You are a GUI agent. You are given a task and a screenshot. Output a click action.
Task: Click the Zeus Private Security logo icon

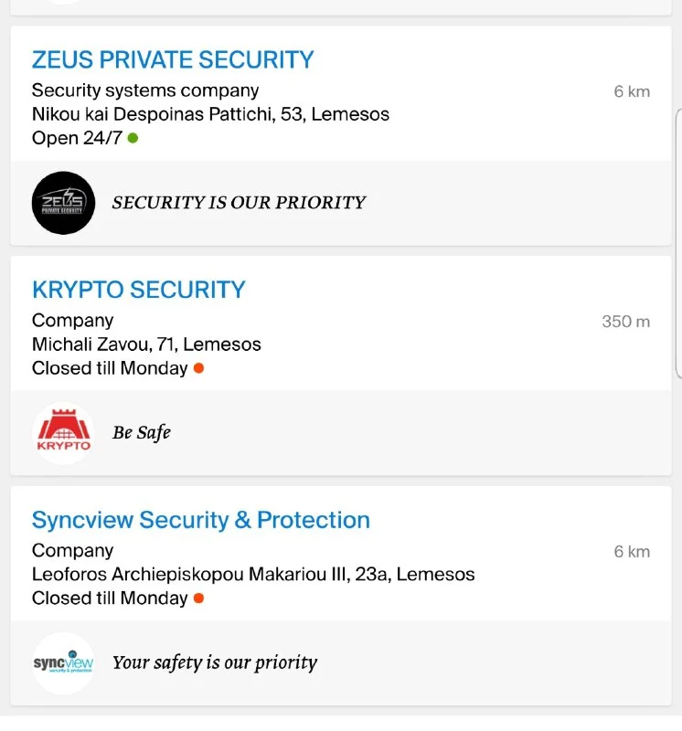[63, 203]
